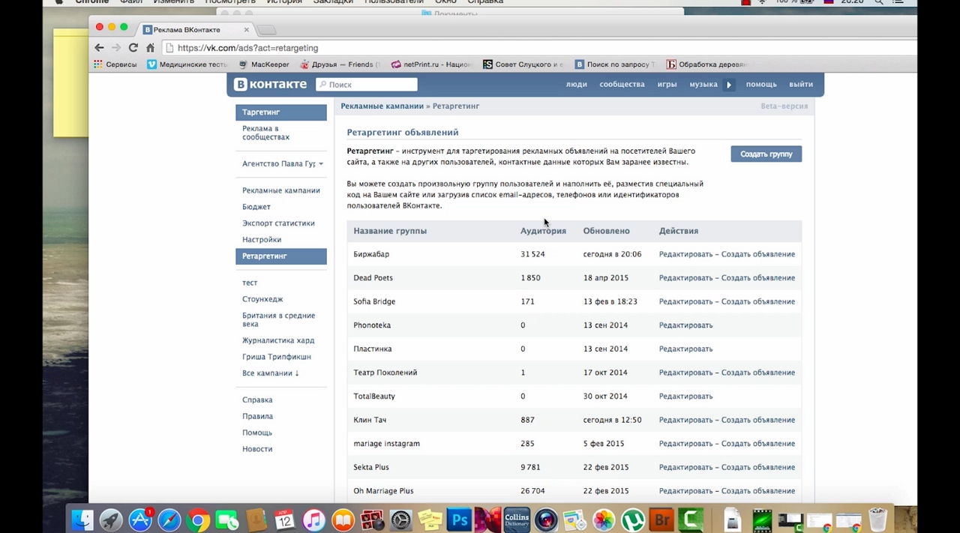Launch Photoshop from the Dock
The height and width of the screenshot is (533, 960).
pos(458,520)
